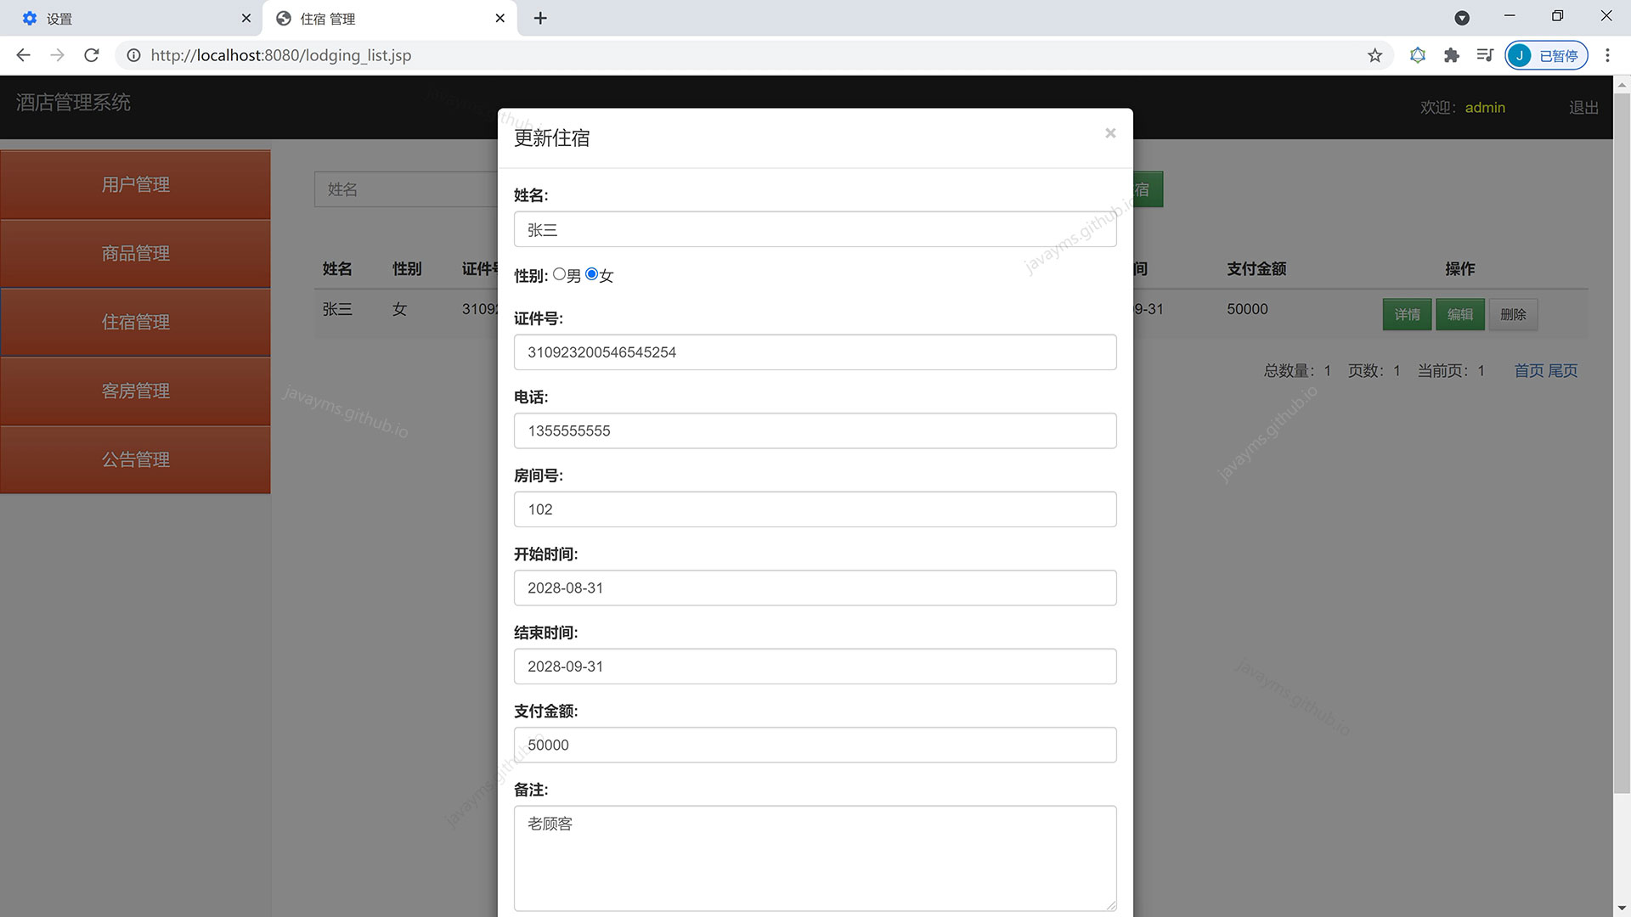The width and height of the screenshot is (1631, 917).
Task: Close the 更新住宿 dialog with X
Action: [x=1110, y=133]
